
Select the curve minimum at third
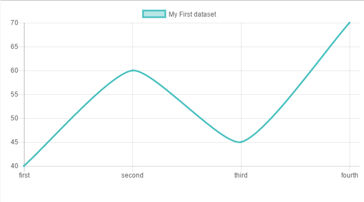pos(241,142)
